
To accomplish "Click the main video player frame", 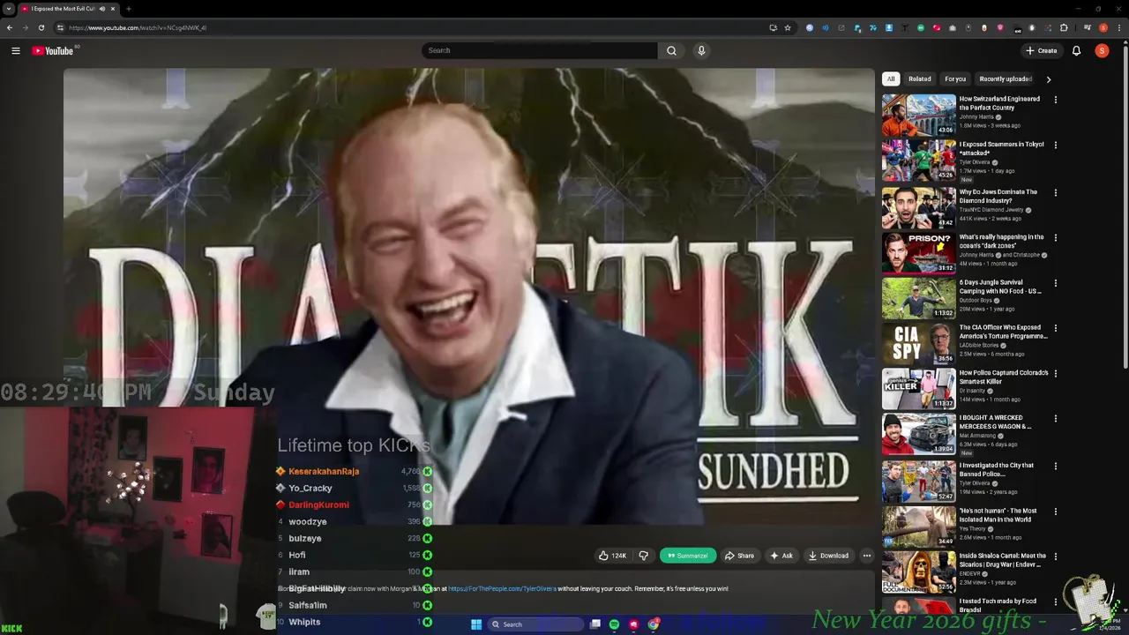I will coord(468,298).
